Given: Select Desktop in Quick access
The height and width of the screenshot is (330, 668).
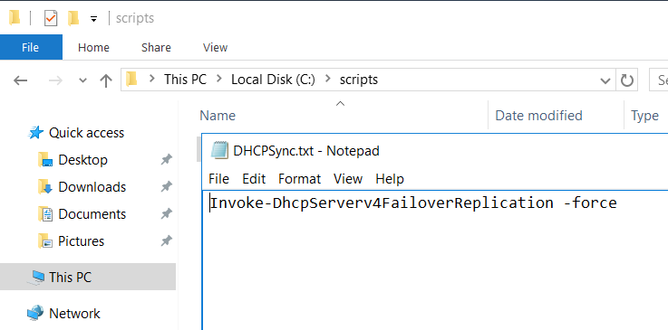Looking at the screenshot, I should [82, 160].
